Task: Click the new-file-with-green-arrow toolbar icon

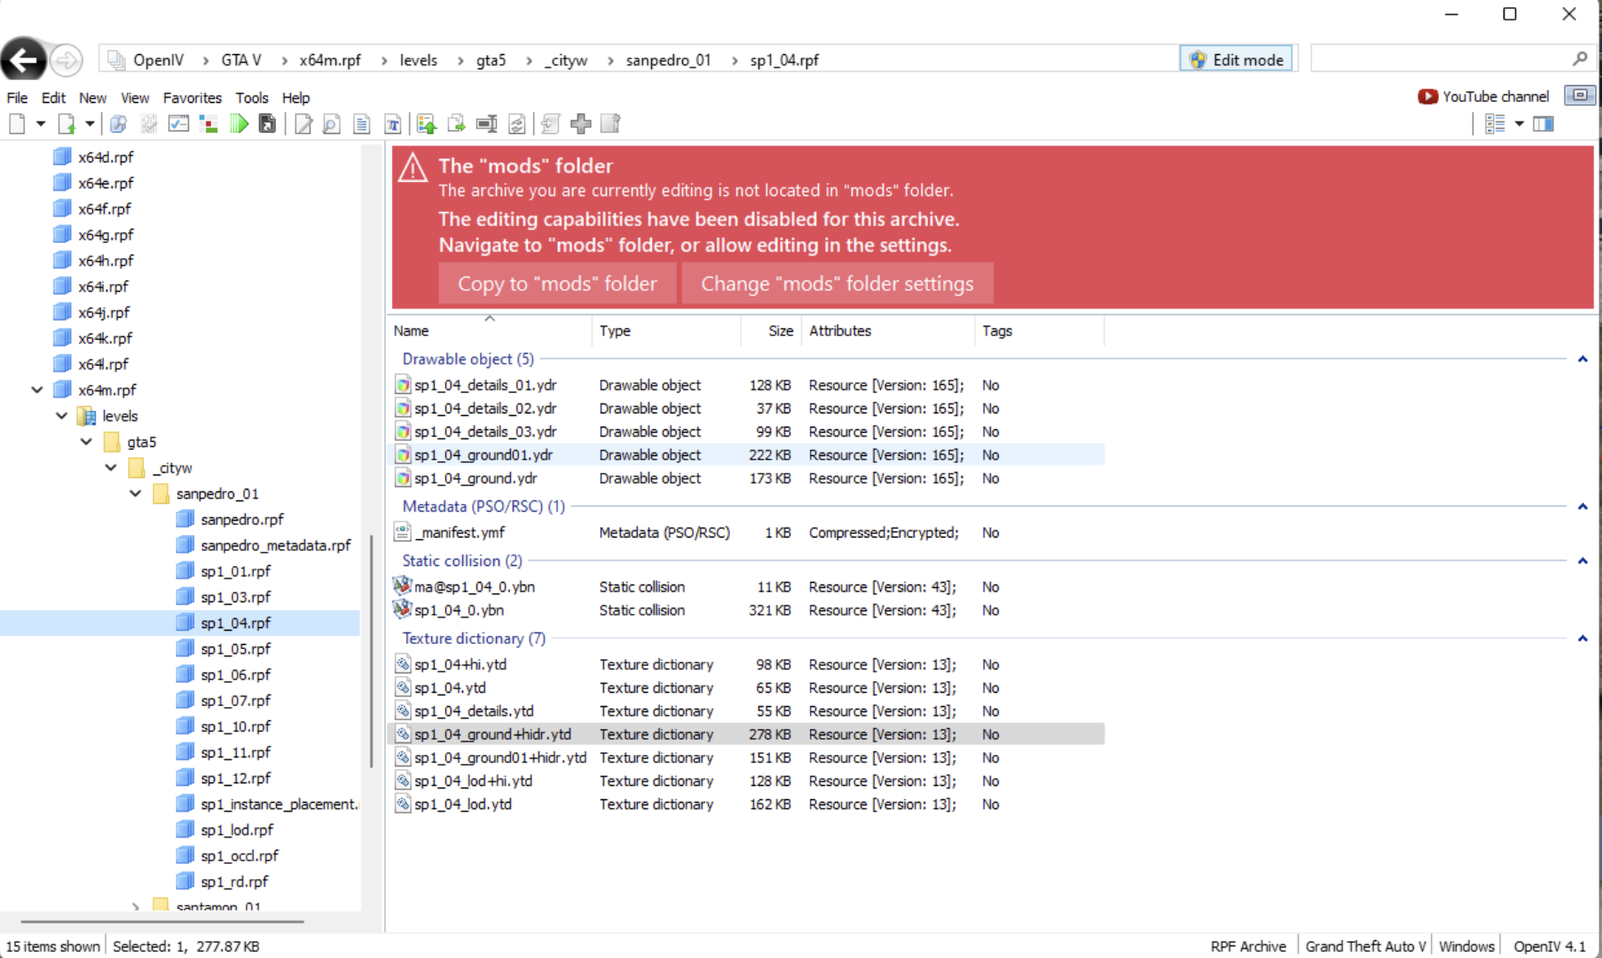Action: (67, 124)
